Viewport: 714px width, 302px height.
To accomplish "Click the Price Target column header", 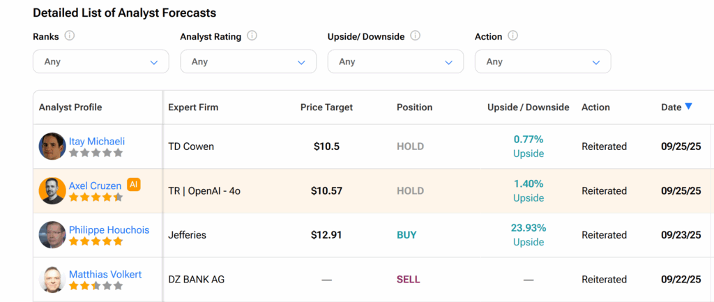I will pyautogui.click(x=326, y=107).
